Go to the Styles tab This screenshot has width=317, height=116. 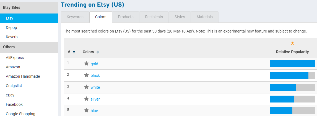point(180,17)
